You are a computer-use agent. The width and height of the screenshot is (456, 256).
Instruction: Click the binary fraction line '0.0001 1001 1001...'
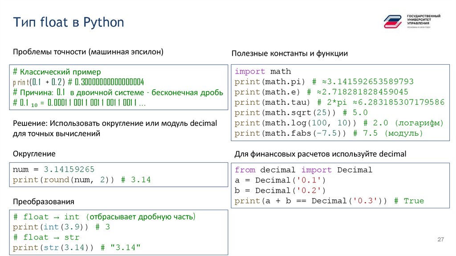coord(79,103)
